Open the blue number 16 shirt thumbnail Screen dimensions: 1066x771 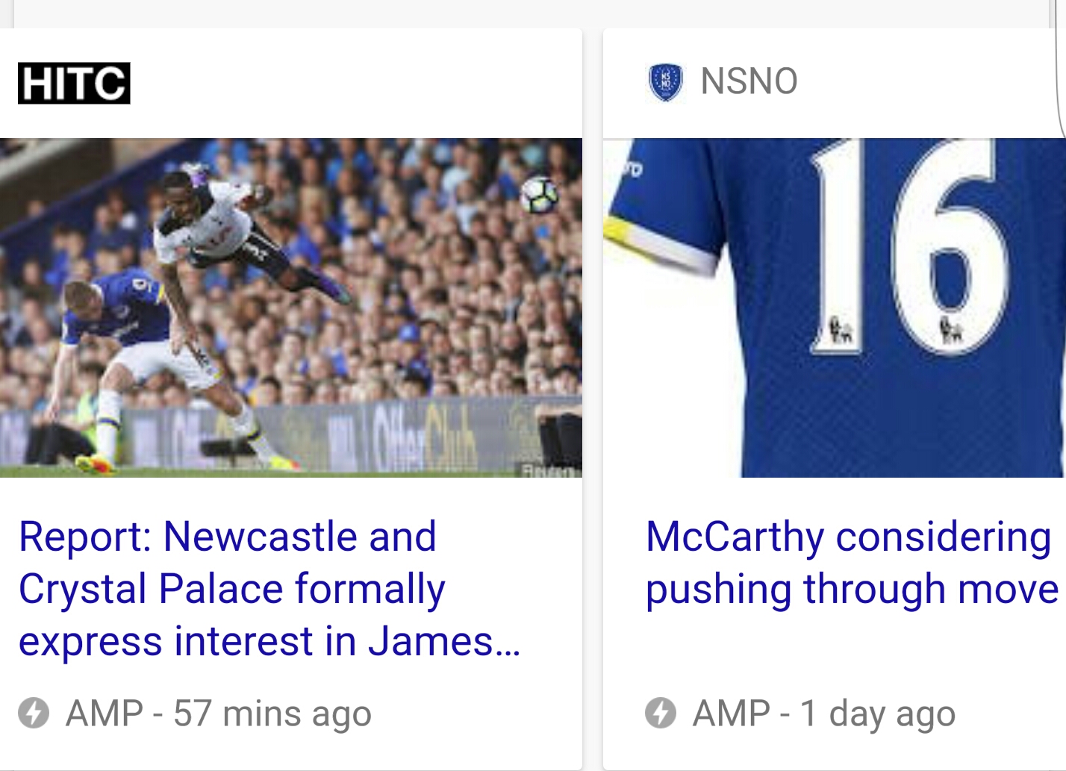tap(834, 308)
